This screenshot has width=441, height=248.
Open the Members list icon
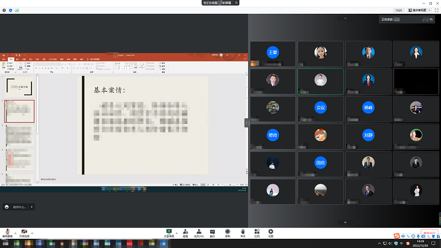click(x=199, y=232)
